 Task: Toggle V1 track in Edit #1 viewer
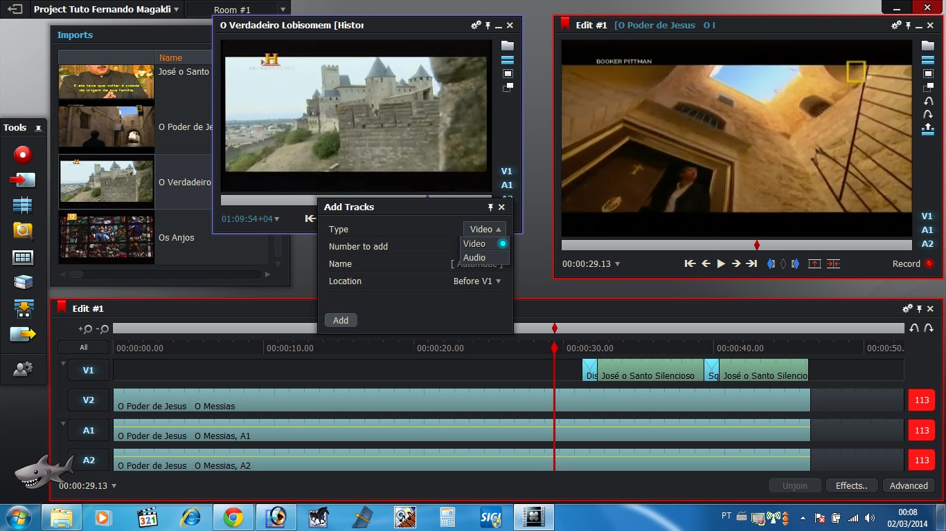[x=927, y=216]
